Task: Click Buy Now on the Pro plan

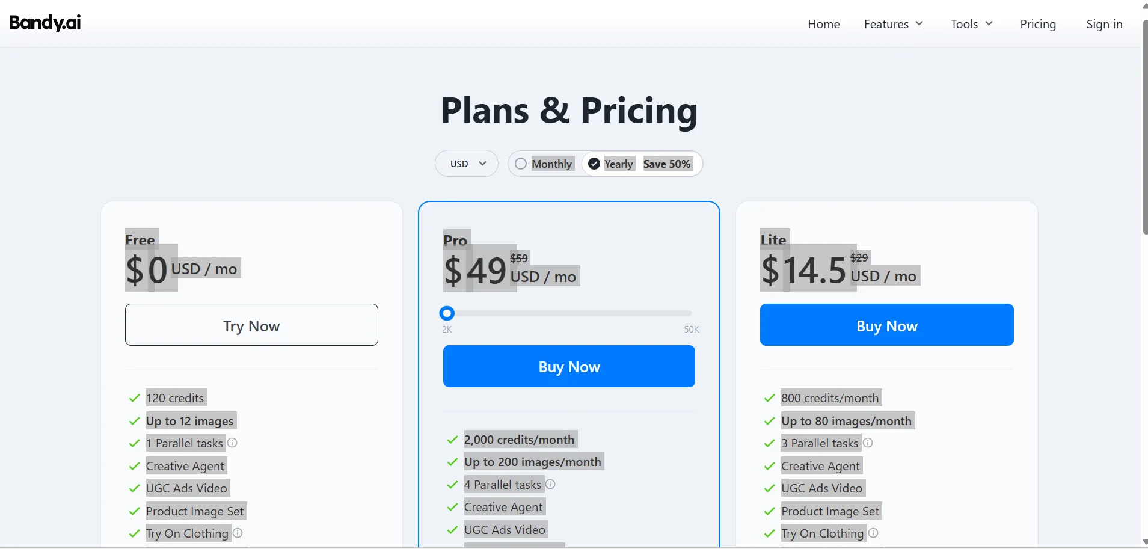Action: click(569, 366)
